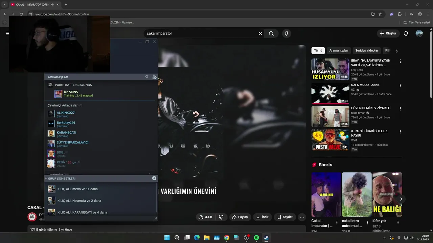Download video with İndir button
The height and width of the screenshot is (243, 433).
click(x=262, y=217)
